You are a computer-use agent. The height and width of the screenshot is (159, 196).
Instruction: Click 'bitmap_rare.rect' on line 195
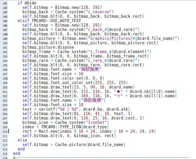123,65
